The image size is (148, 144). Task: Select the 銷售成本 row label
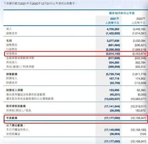(x=12, y=33)
